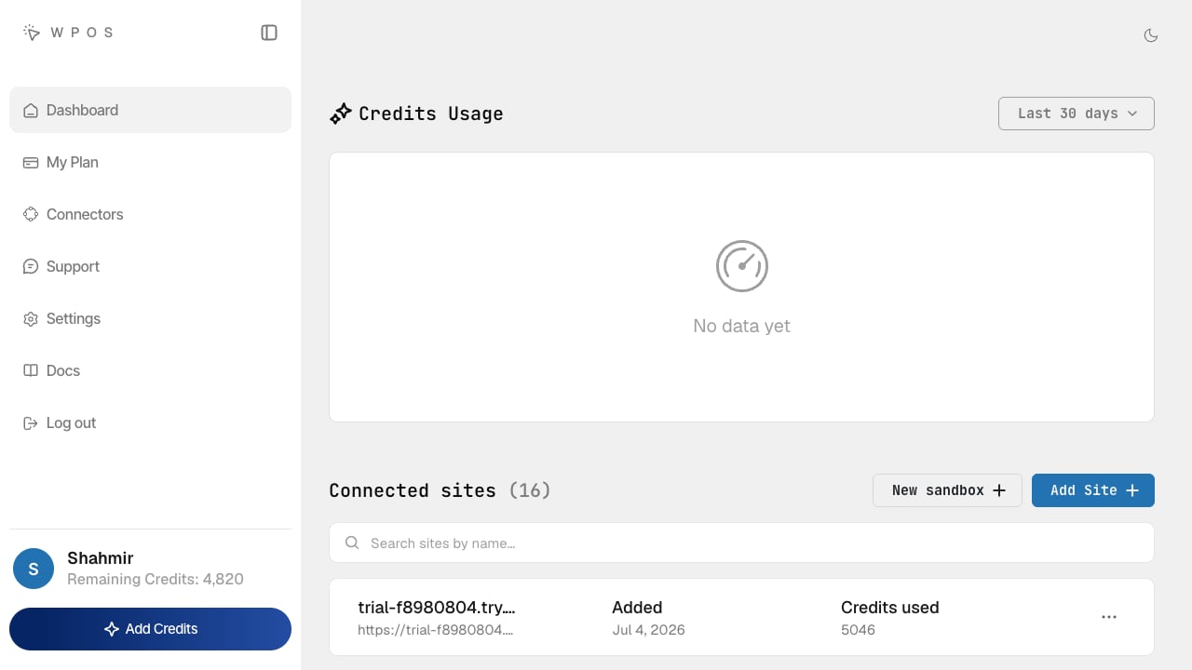
Task: Expand the Last 30 days dropdown
Action: [1077, 114]
